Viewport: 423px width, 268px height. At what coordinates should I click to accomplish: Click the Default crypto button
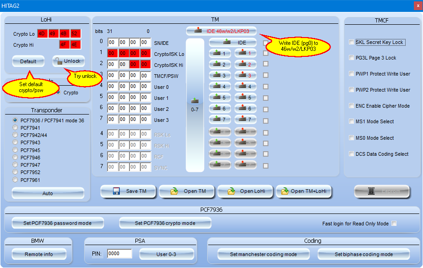tap(28, 61)
